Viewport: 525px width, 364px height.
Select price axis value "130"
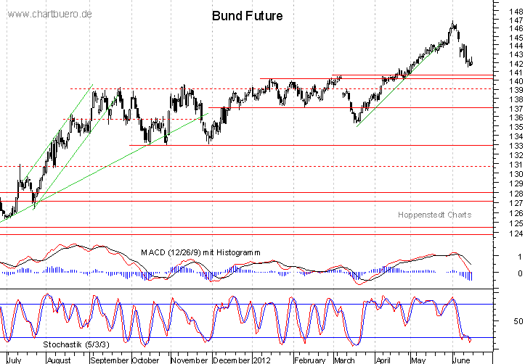(x=516, y=174)
